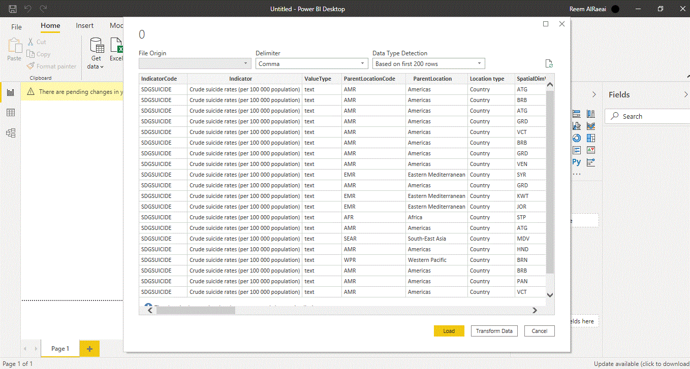The height and width of the screenshot is (369, 690).
Task: Click the Paste clipboard icon
Action: [14, 46]
